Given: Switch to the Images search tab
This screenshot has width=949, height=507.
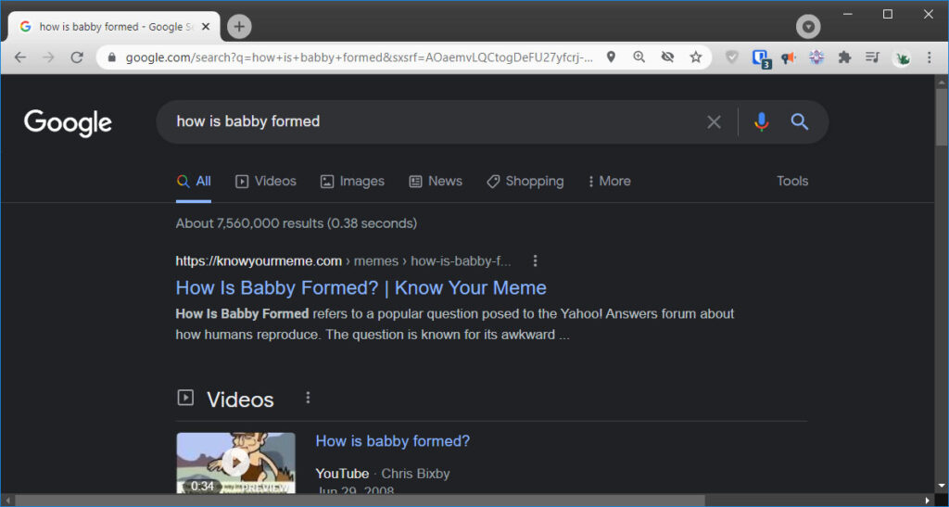Looking at the screenshot, I should pyautogui.click(x=352, y=182).
